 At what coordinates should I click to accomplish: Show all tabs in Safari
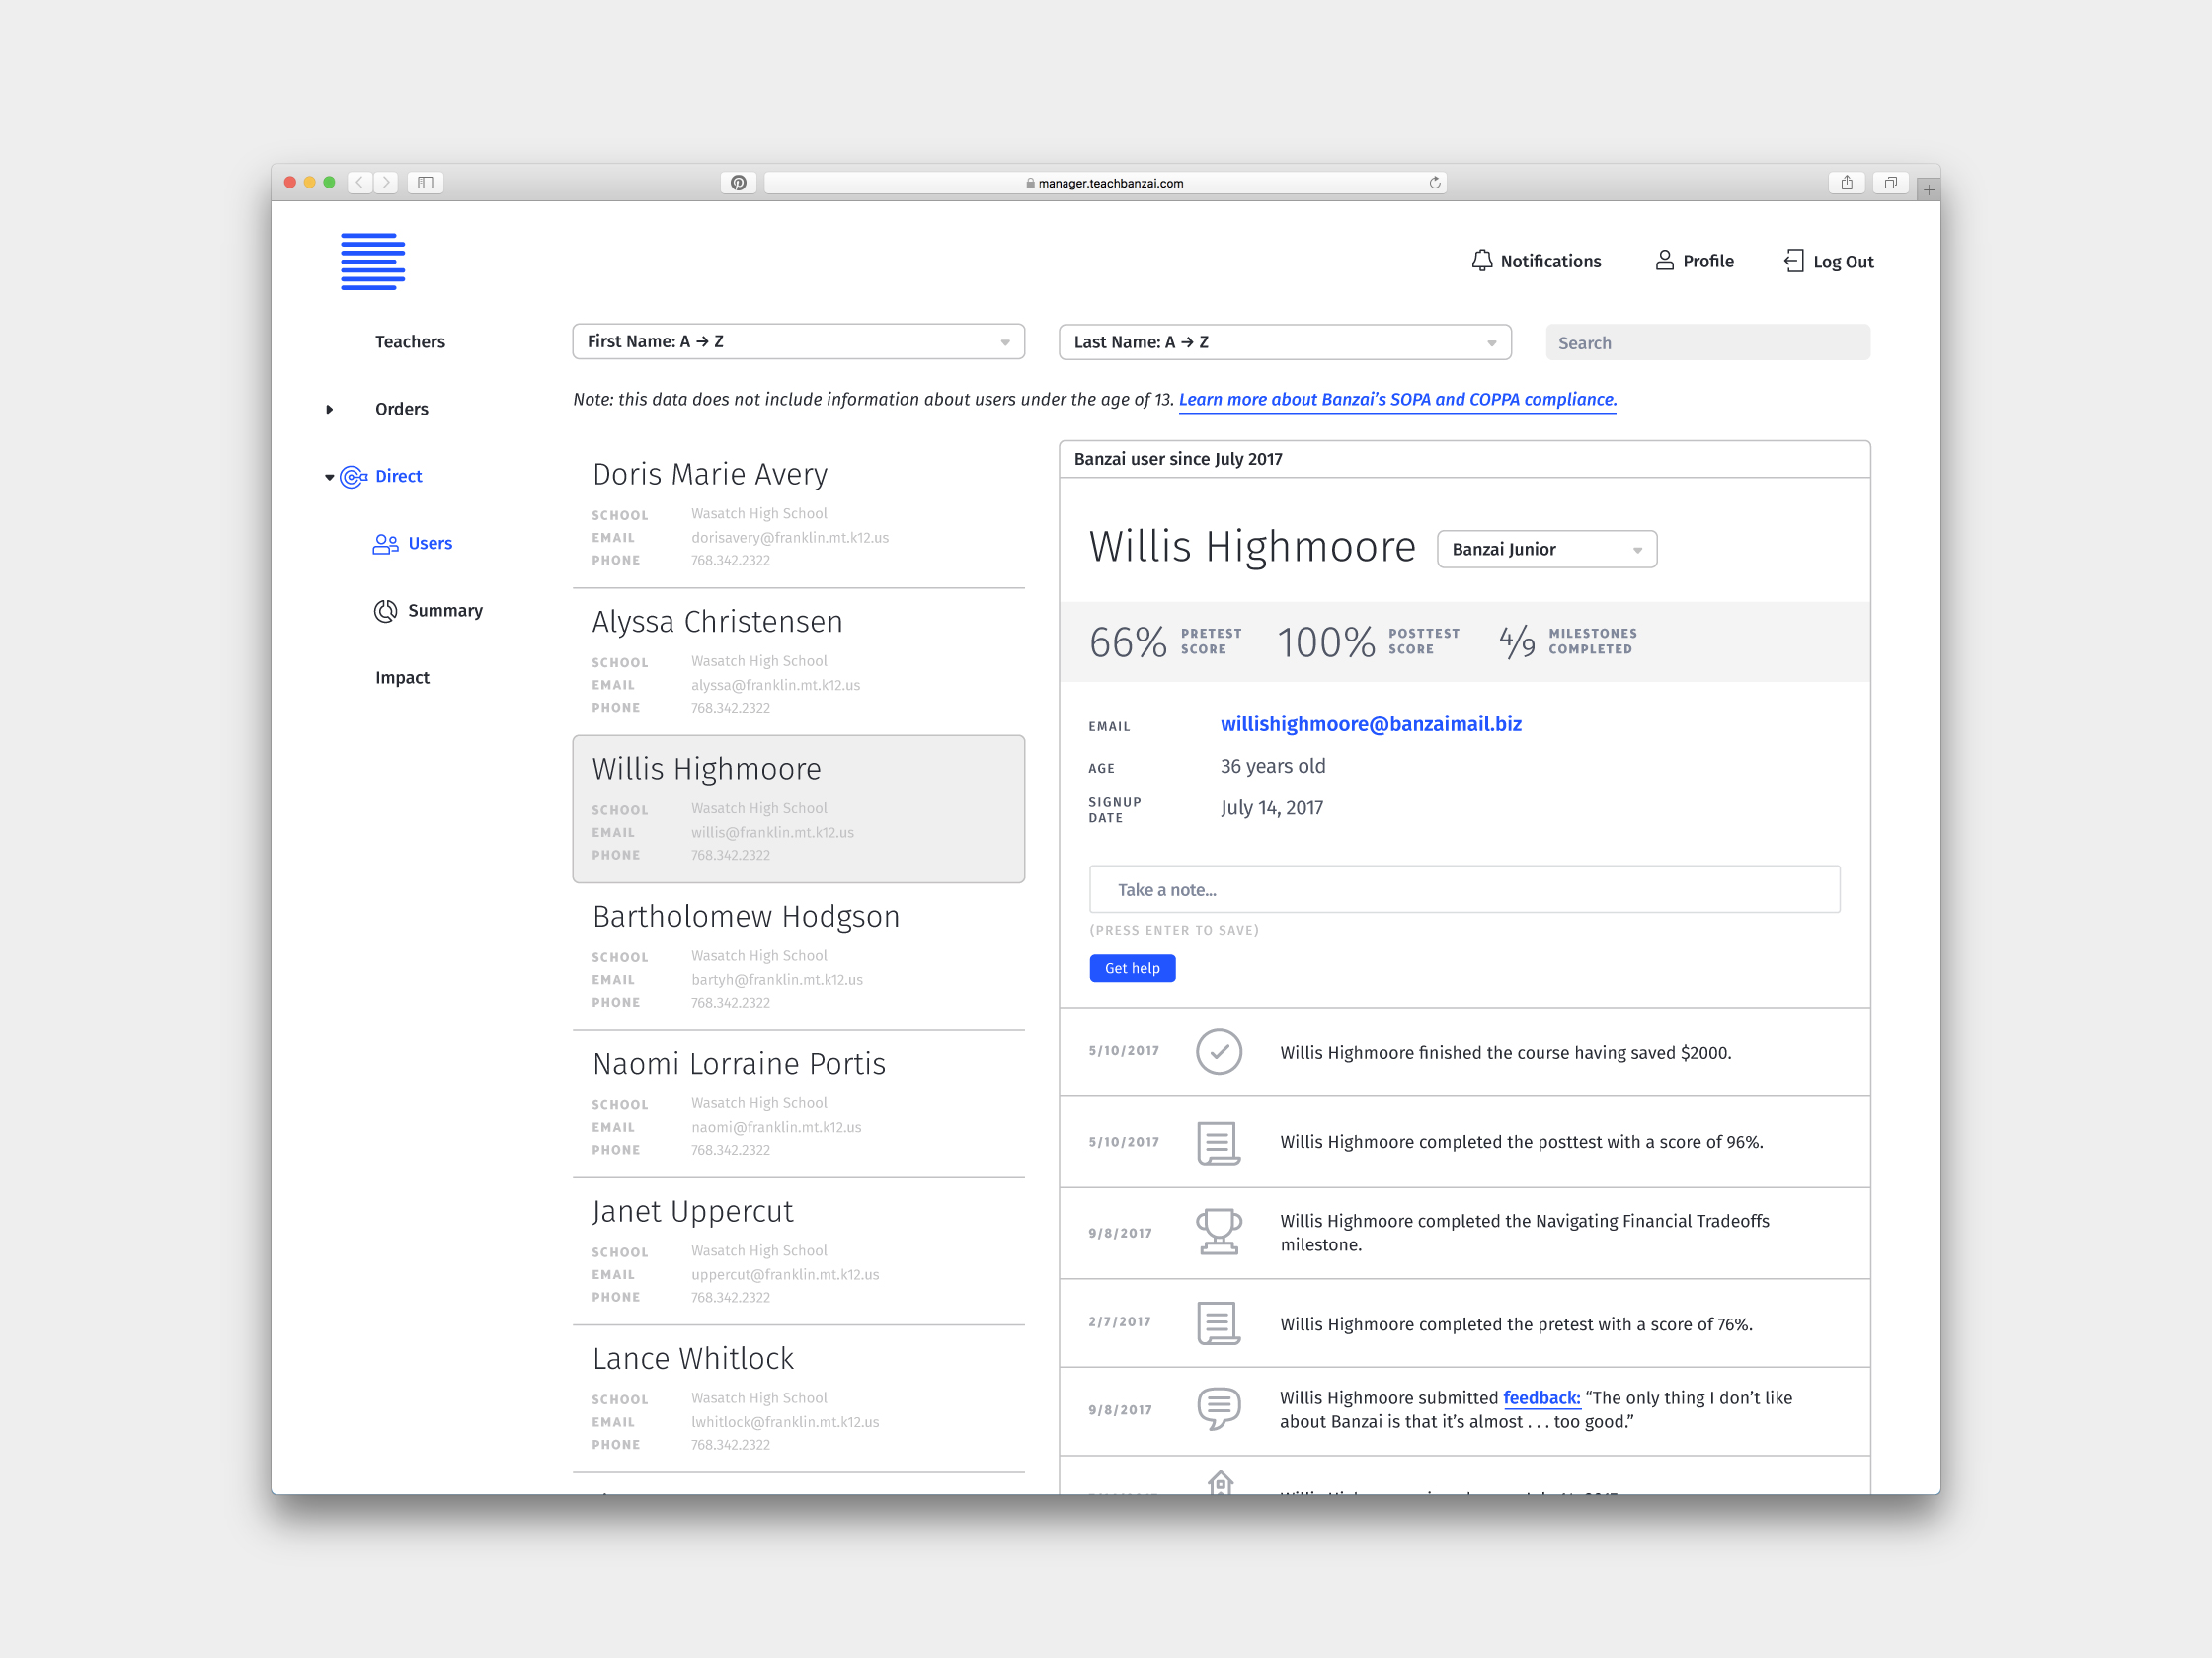tap(1890, 182)
